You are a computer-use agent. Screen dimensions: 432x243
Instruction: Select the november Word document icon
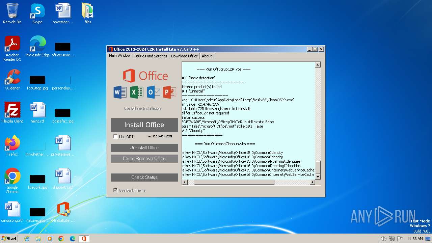(63, 13)
